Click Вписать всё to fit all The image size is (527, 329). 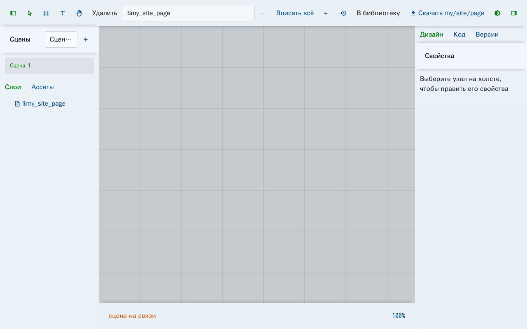click(295, 13)
